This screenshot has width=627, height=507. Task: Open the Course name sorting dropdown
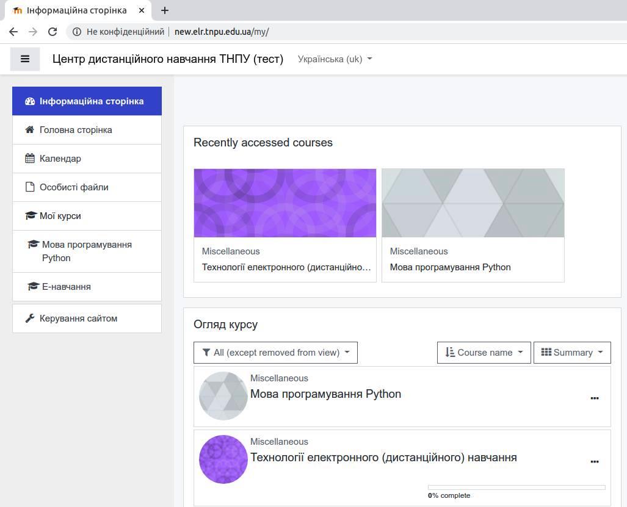pos(483,352)
